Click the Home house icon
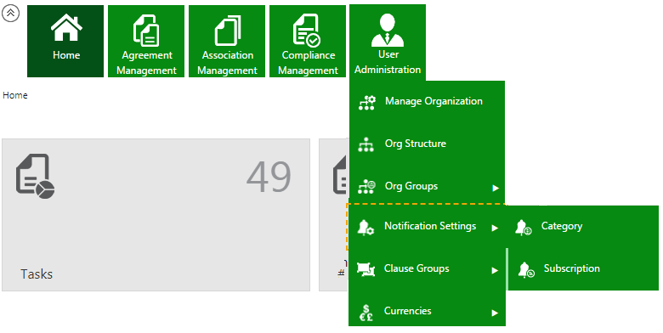Viewport: 663px width, 333px height. pos(66,27)
